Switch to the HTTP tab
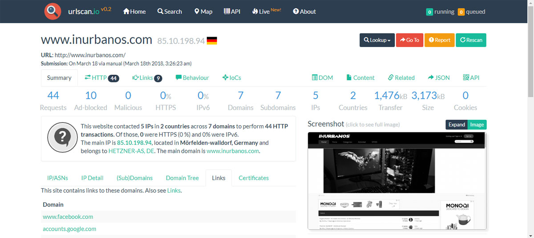534x238 pixels. coord(101,78)
